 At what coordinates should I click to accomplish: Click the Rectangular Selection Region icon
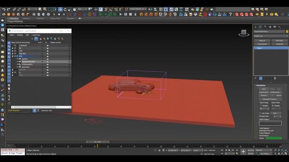50,9
